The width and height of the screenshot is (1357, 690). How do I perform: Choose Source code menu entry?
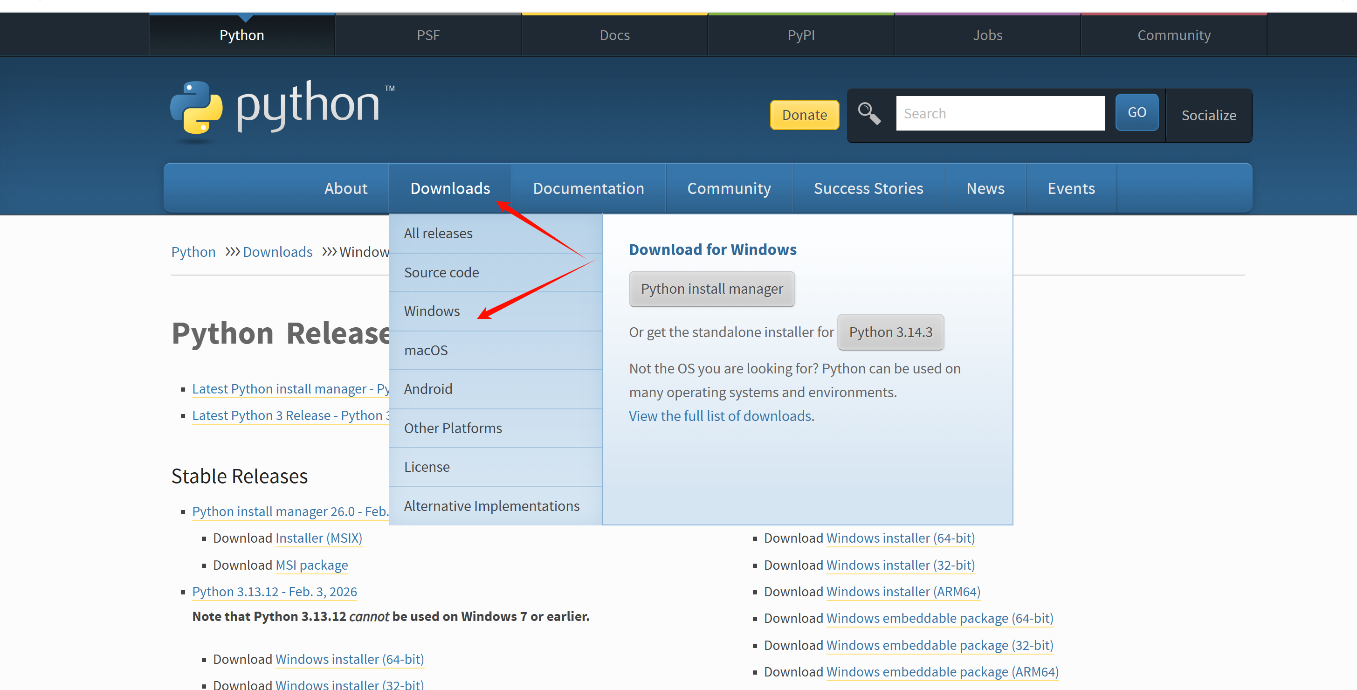(441, 272)
